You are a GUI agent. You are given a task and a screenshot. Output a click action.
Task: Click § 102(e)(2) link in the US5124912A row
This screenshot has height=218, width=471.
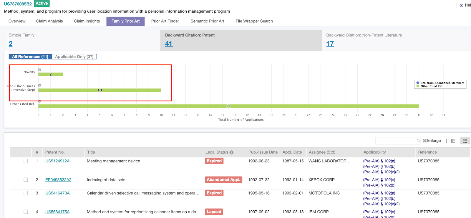point(382,172)
